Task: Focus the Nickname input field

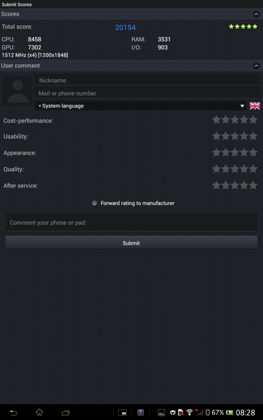Action: click(x=148, y=80)
